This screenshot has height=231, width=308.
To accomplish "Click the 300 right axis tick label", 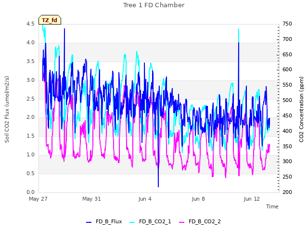I will click(287, 162).
